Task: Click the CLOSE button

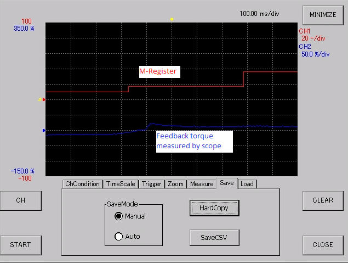Action: (x=323, y=245)
